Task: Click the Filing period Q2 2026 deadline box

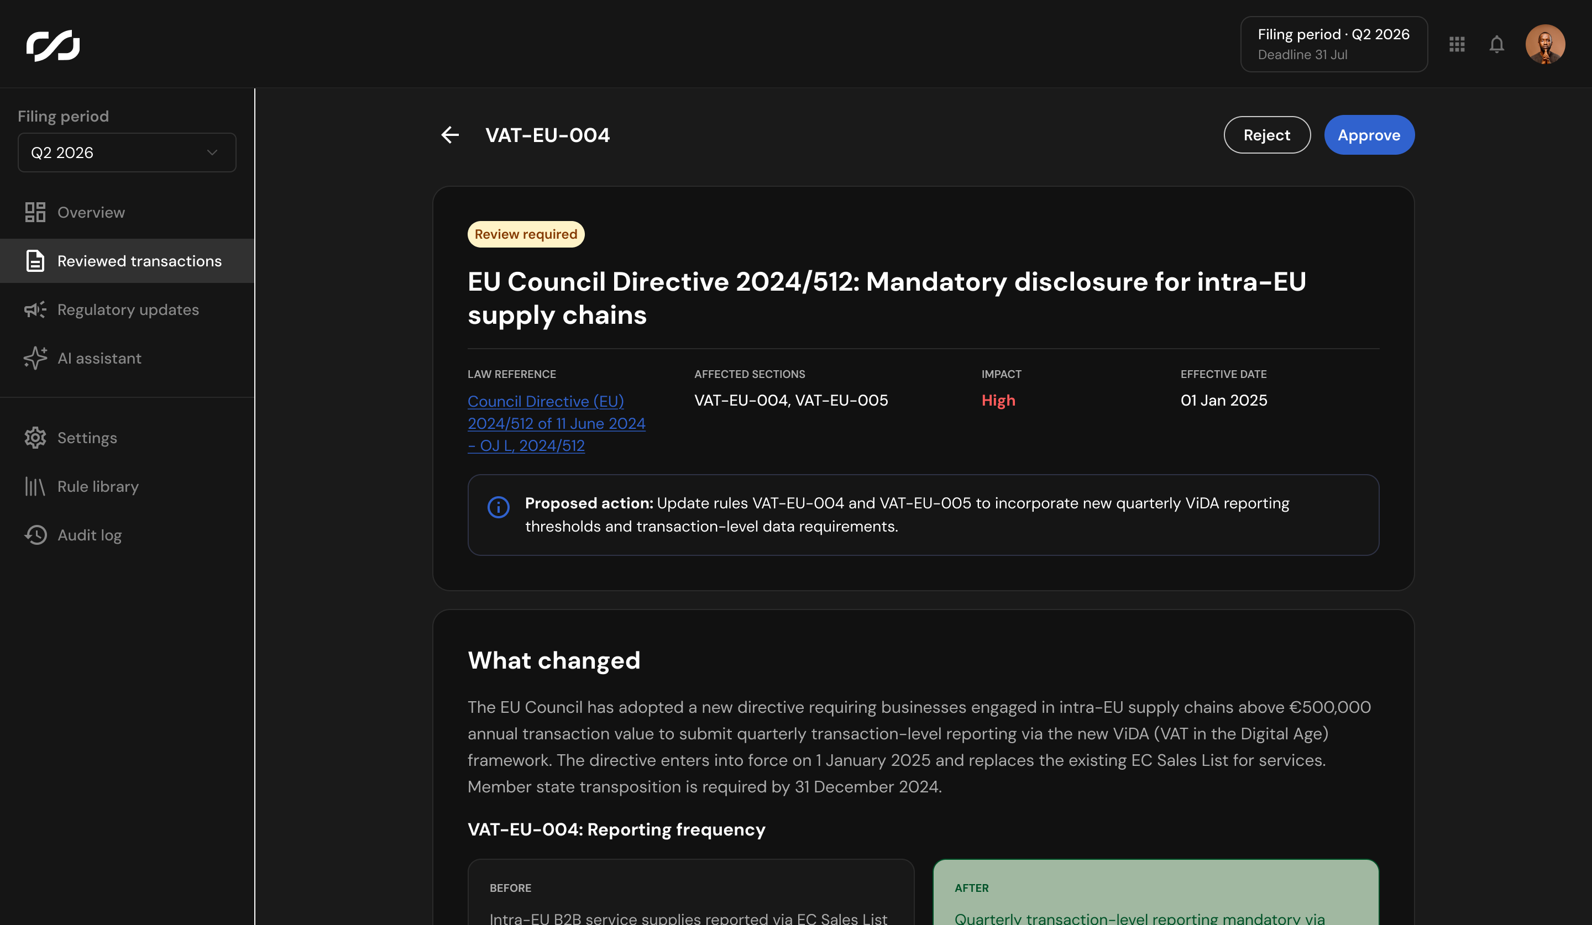Action: pyautogui.click(x=1334, y=44)
